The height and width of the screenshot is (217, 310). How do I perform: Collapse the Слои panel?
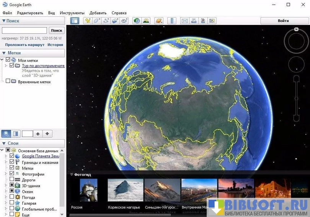click(x=4, y=143)
